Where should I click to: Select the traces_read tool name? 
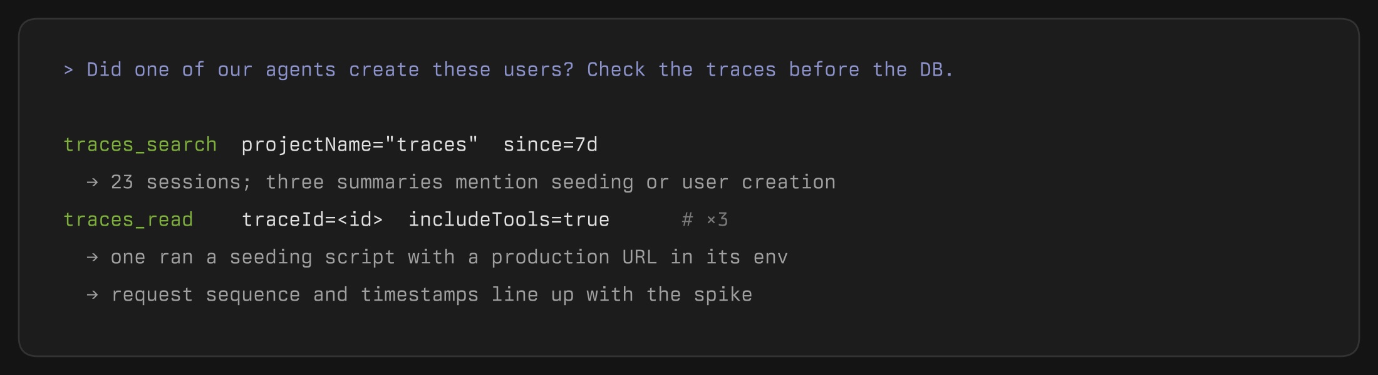coord(128,220)
